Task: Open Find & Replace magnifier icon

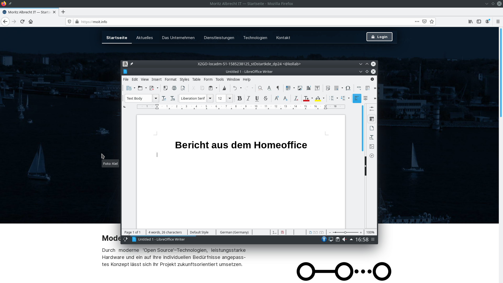Action: pyautogui.click(x=260, y=88)
